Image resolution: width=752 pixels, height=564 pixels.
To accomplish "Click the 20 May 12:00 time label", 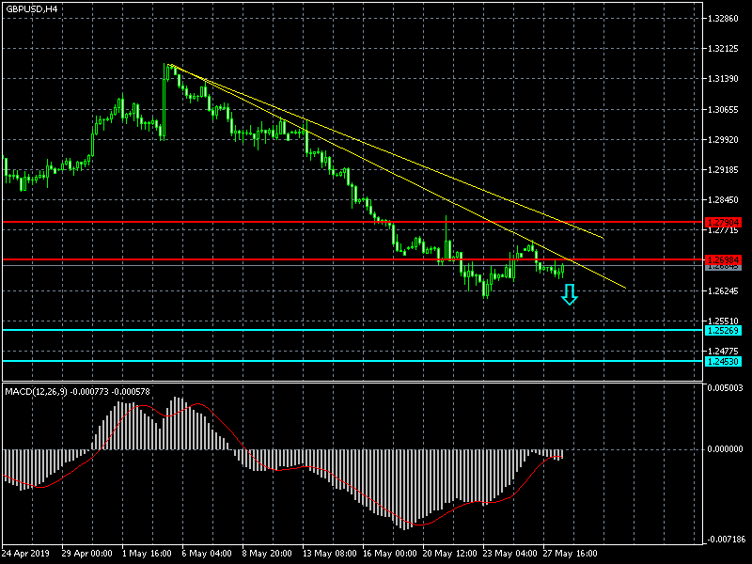I will 449,554.
